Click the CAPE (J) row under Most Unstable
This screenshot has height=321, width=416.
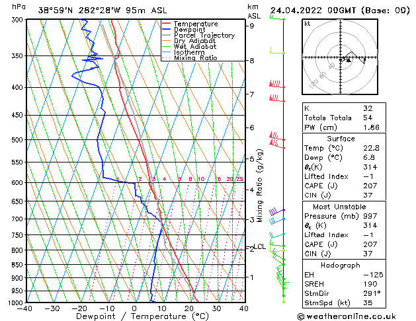[x=344, y=244]
